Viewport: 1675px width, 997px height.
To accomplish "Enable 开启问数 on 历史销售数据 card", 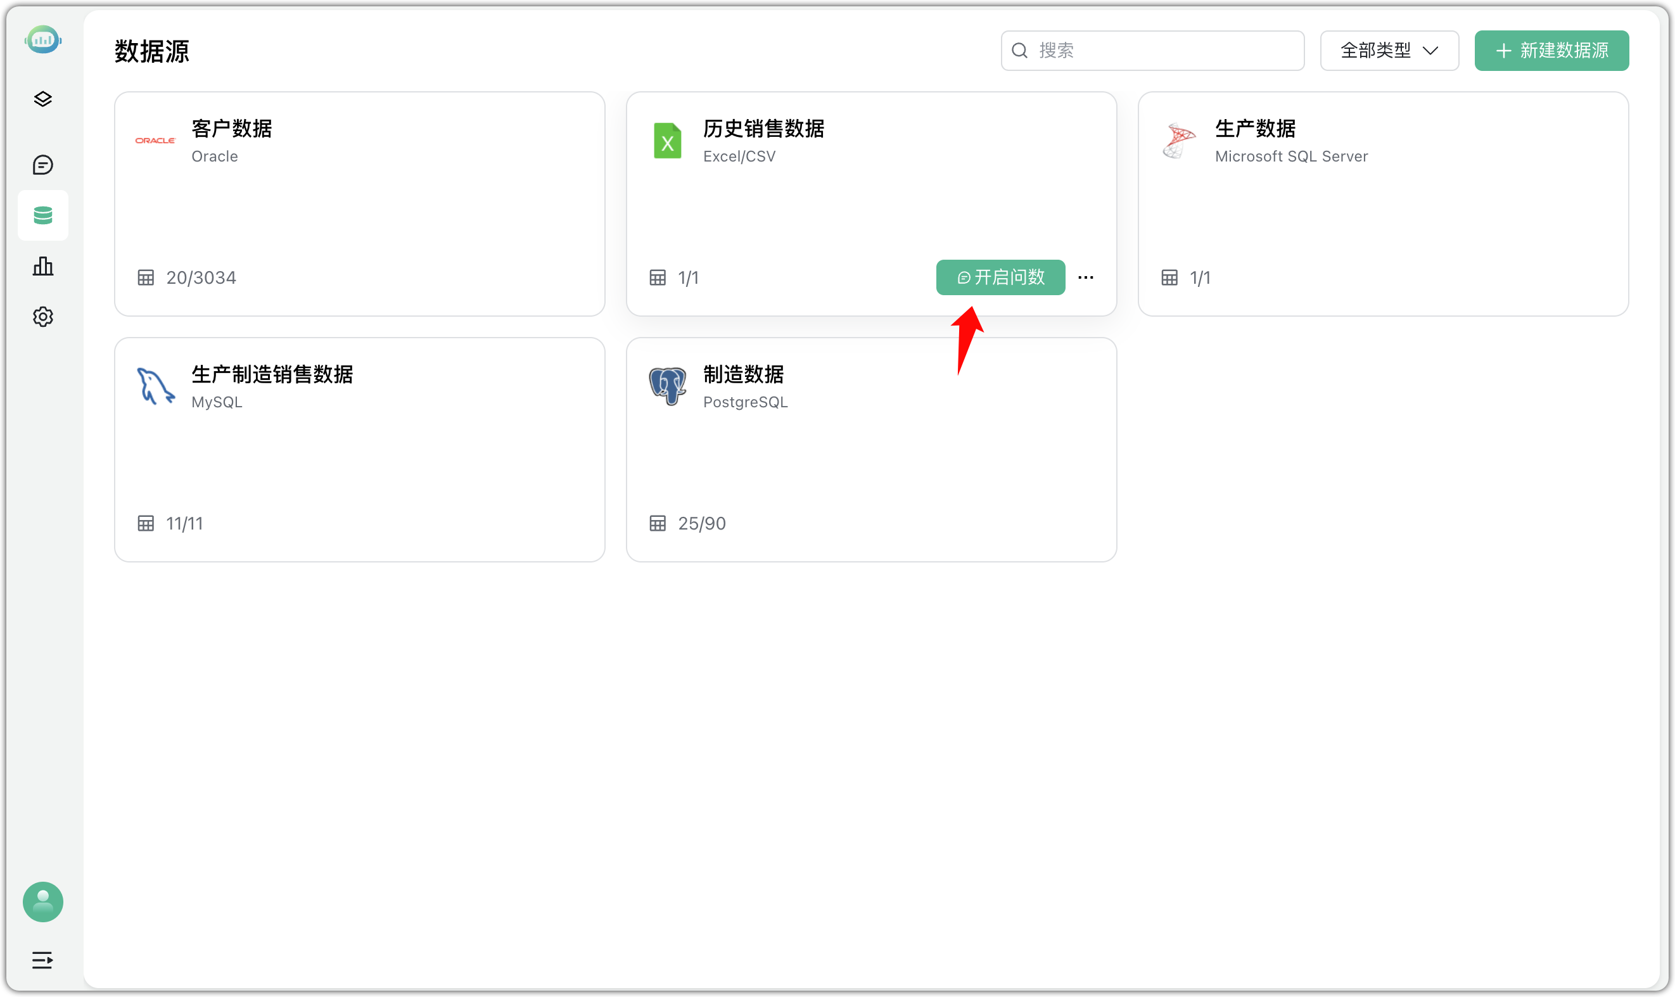I will (999, 277).
